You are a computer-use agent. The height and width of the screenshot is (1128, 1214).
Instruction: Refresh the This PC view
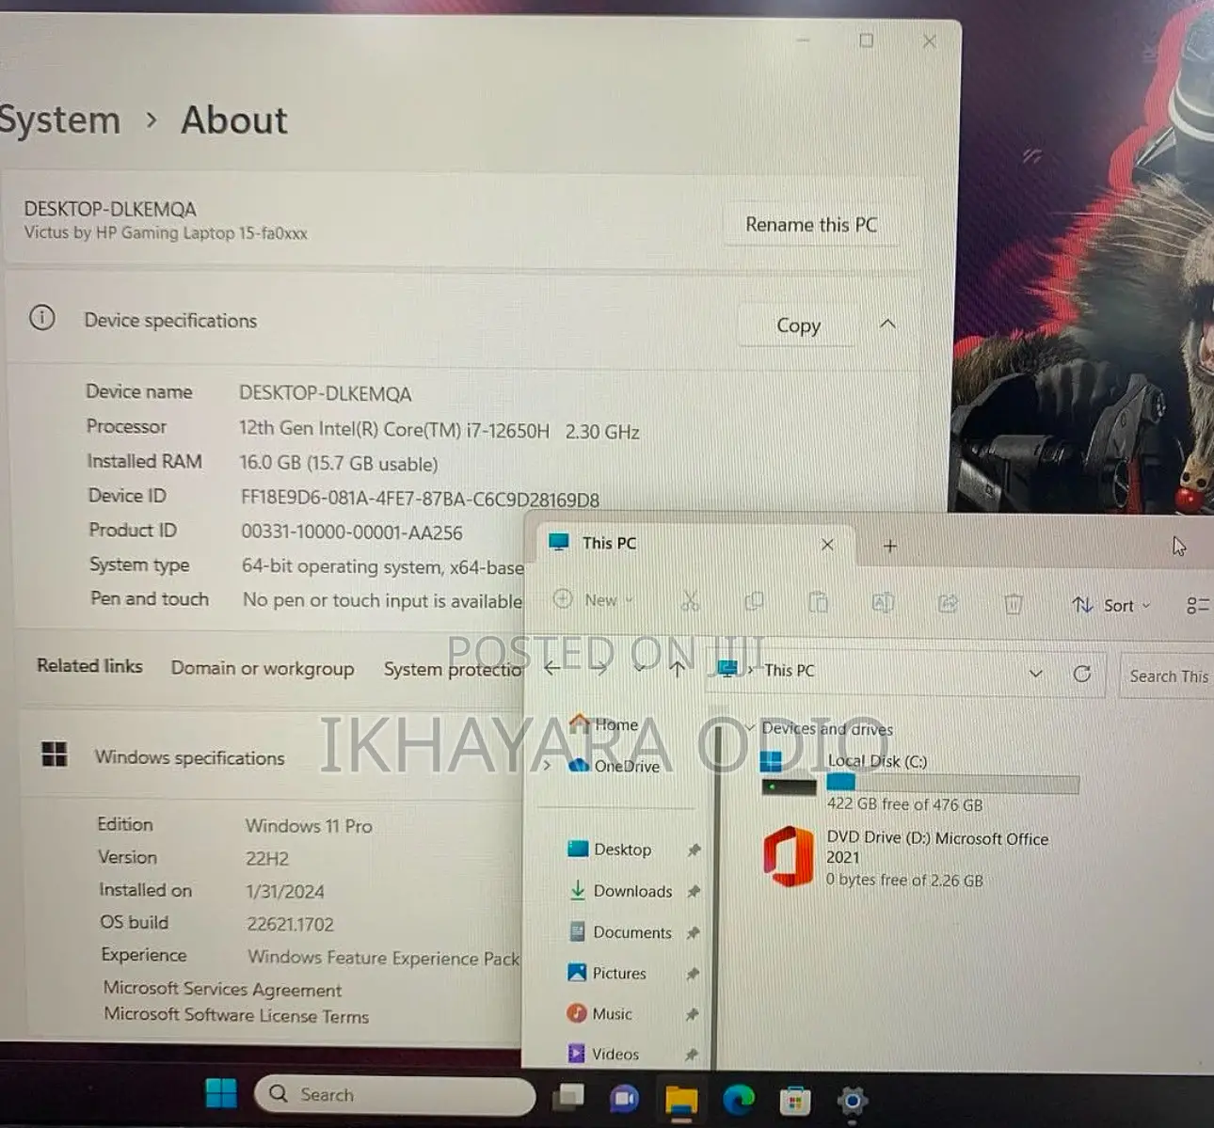[1082, 674]
